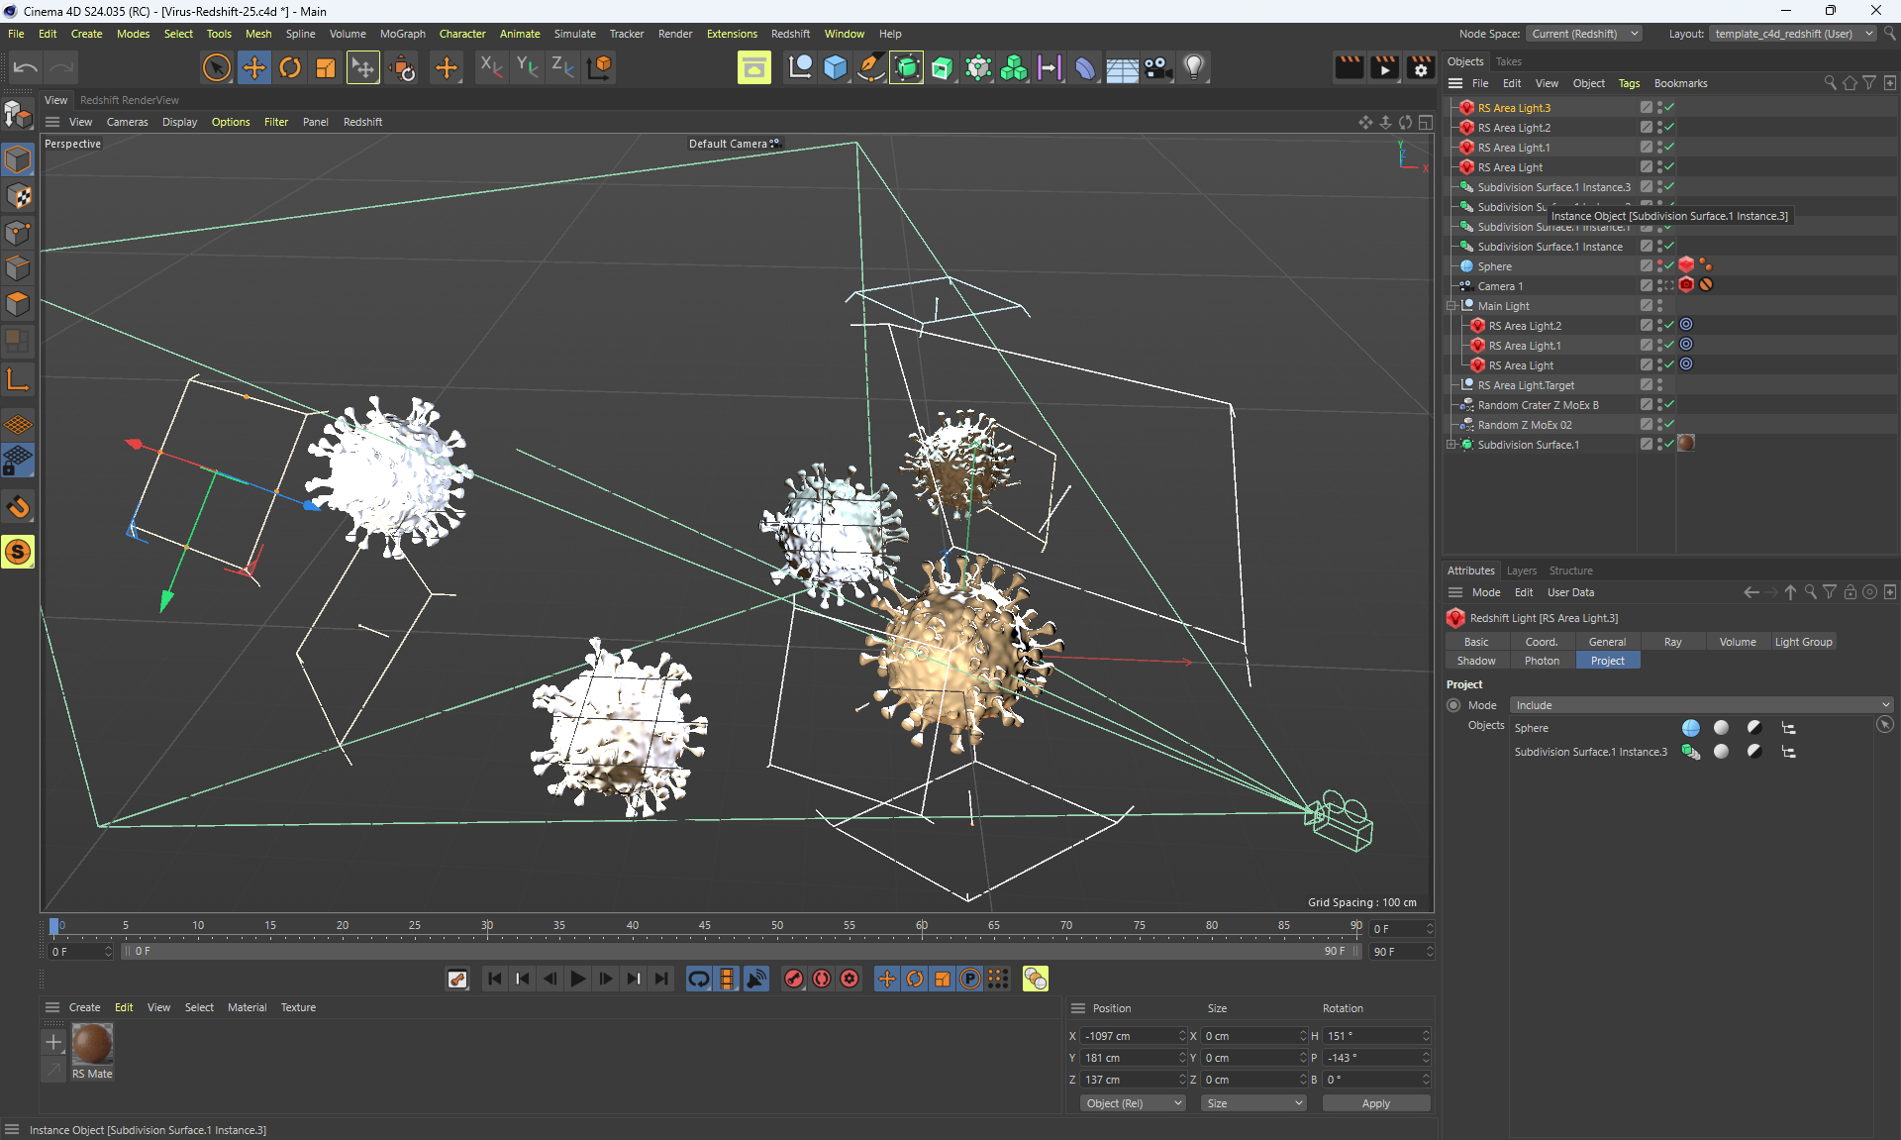The height and width of the screenshot is (1140, 1901).
Task: Toggle X axis lock
Action: [490, 67]
